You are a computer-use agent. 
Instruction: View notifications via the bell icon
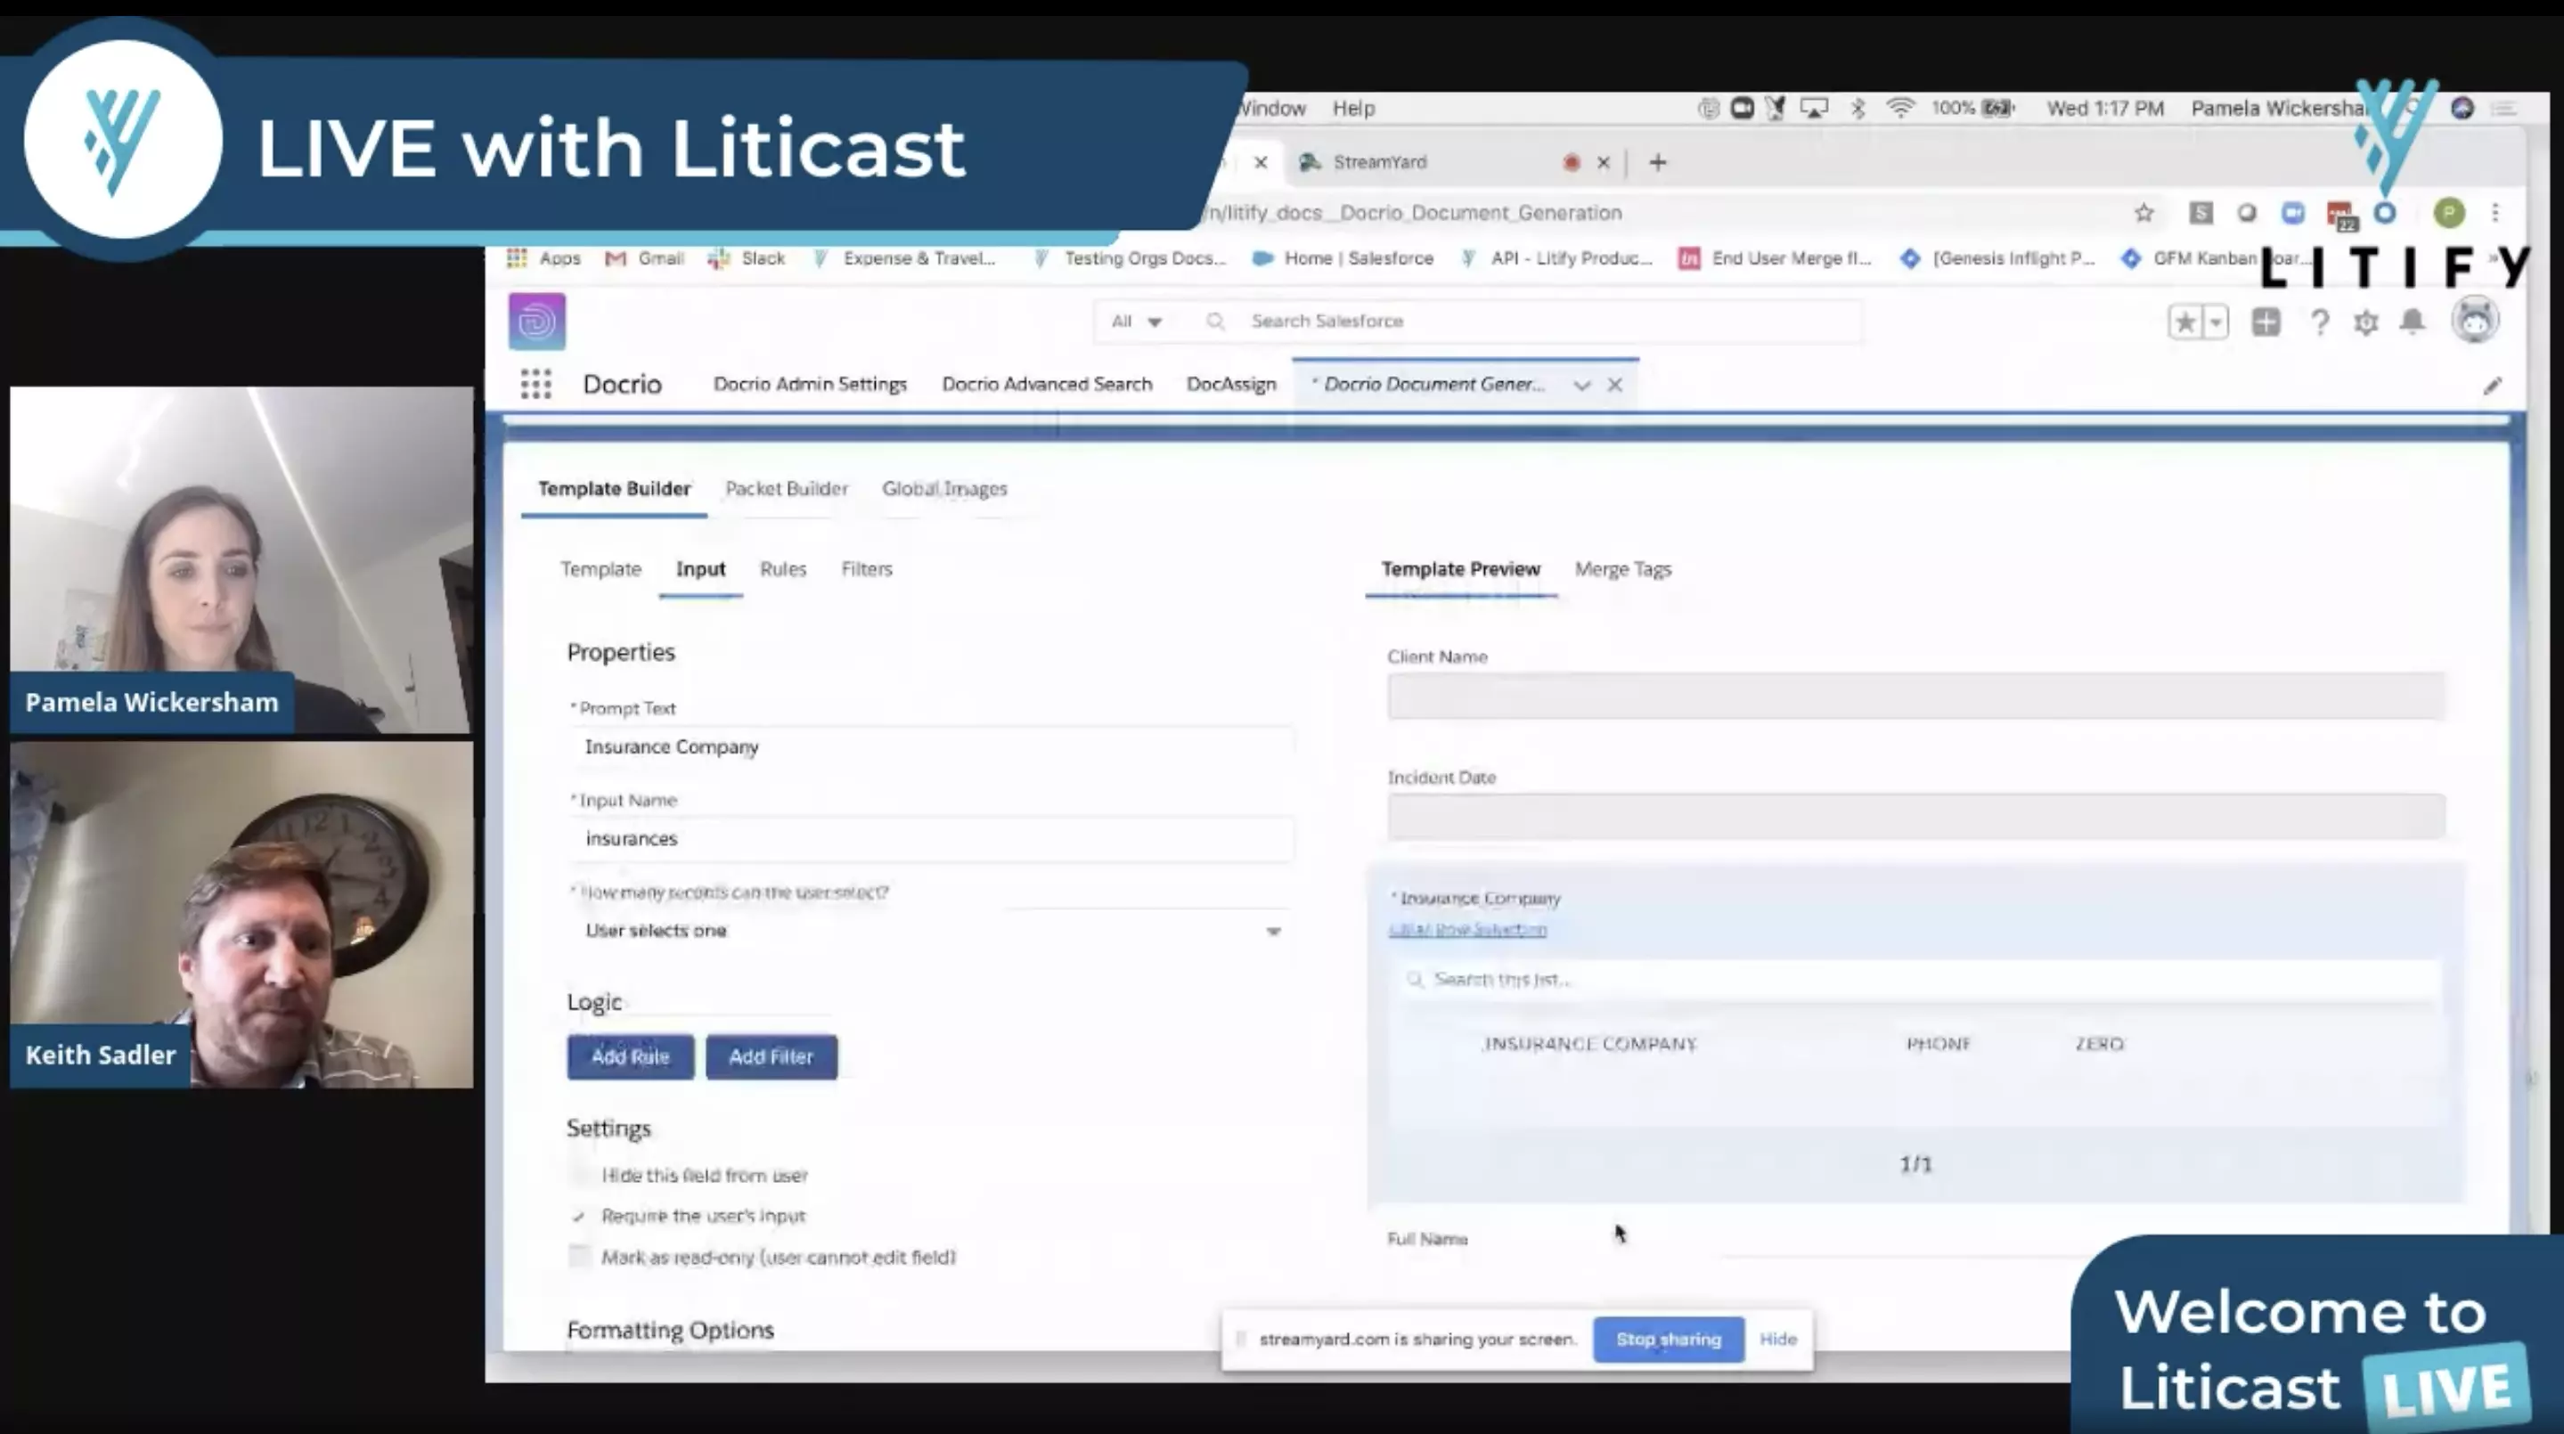coord(2411,322)
